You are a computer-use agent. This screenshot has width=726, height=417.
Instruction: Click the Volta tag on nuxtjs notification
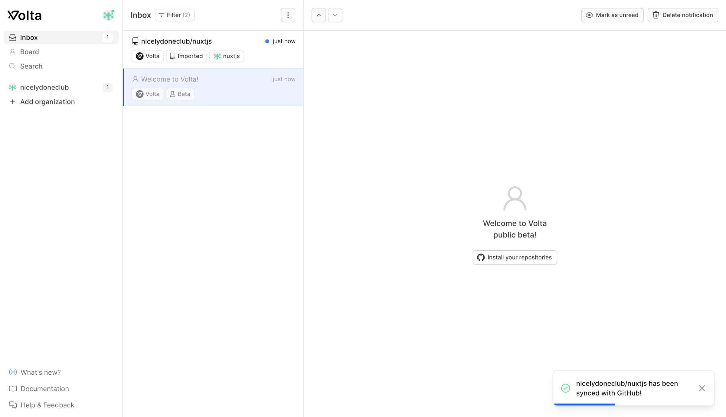point(148,56)
